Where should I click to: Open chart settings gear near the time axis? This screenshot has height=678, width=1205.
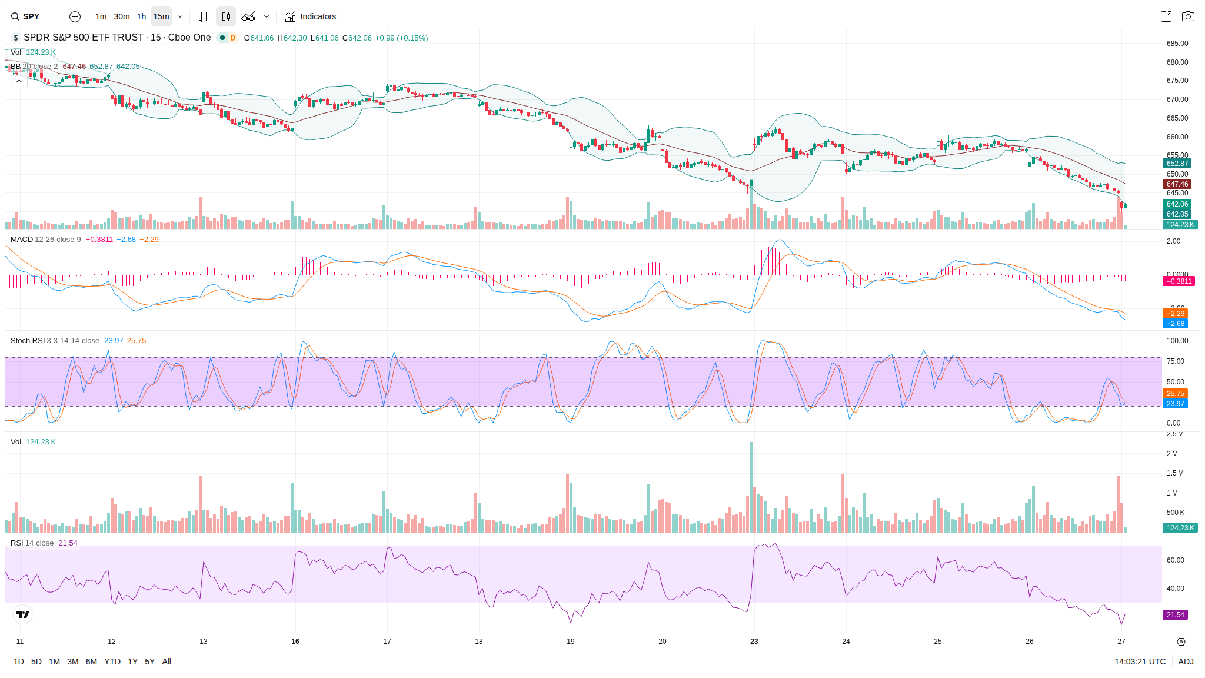(1181, 642)
